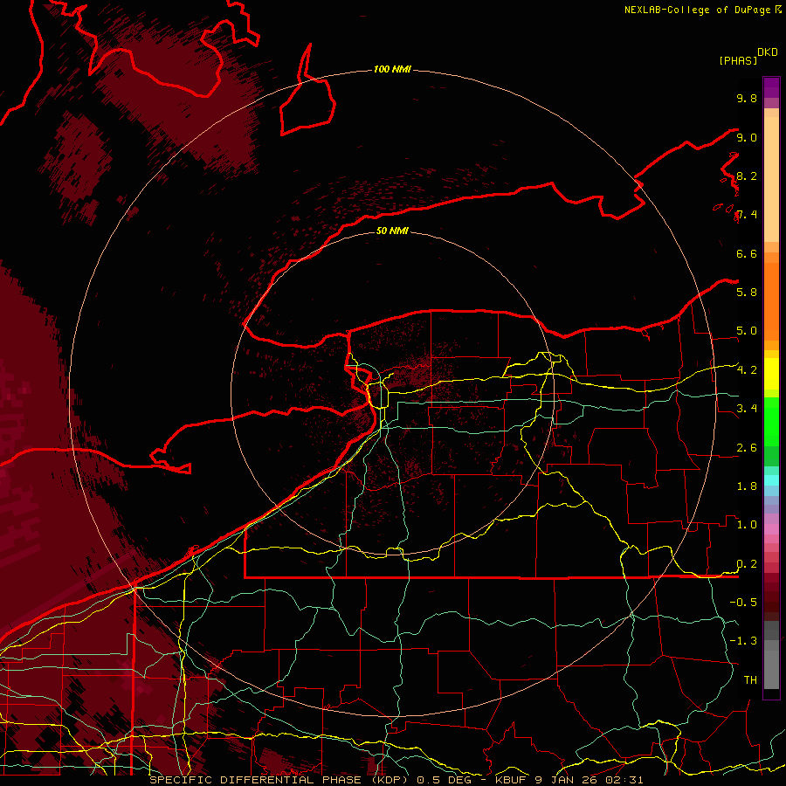This screenshot has width=786, height=786.
Task: Click the bright yellow segment of the color bar
Action: (771, 374)
